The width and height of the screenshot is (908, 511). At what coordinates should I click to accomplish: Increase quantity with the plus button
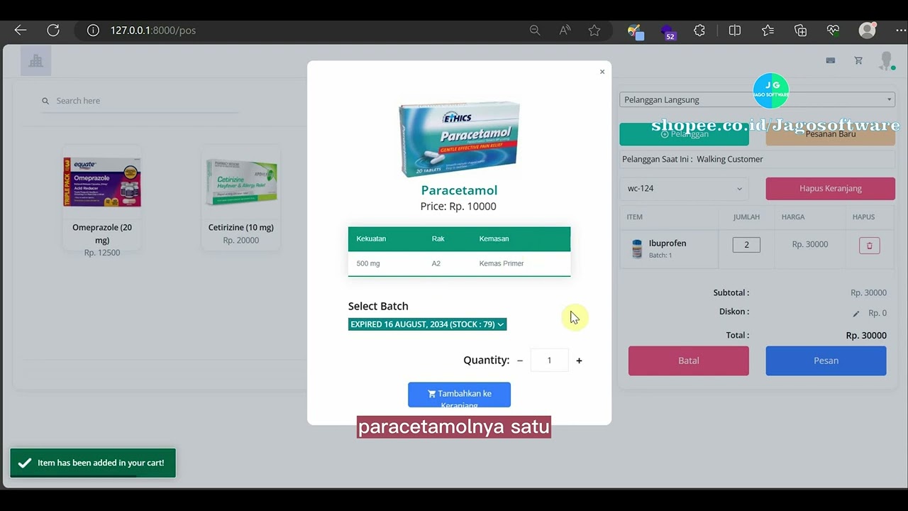pos(579,361)
